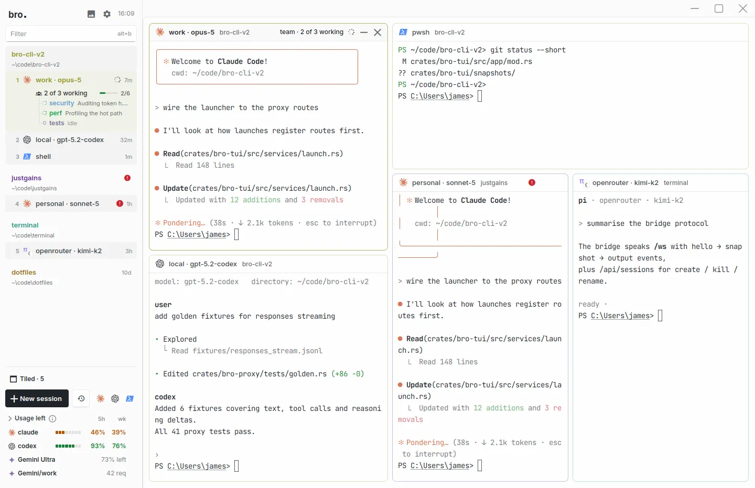Click the Codex icon in local · gpt-5.2-codex pane header
Viewport: 755px width, 488px height.
160,264
